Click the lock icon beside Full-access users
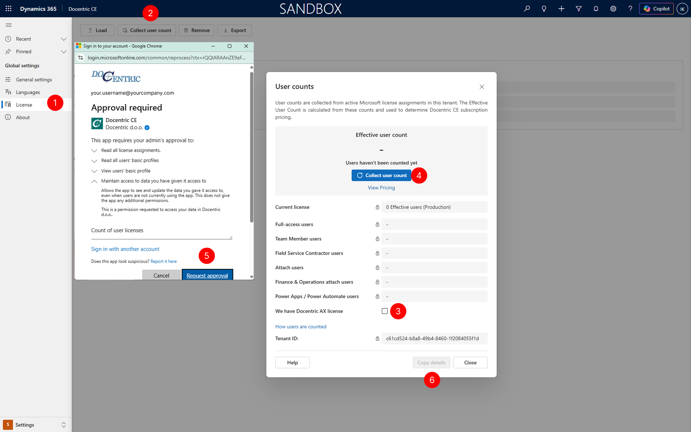The width and height of the screenshot is (691, 432). 378,224
